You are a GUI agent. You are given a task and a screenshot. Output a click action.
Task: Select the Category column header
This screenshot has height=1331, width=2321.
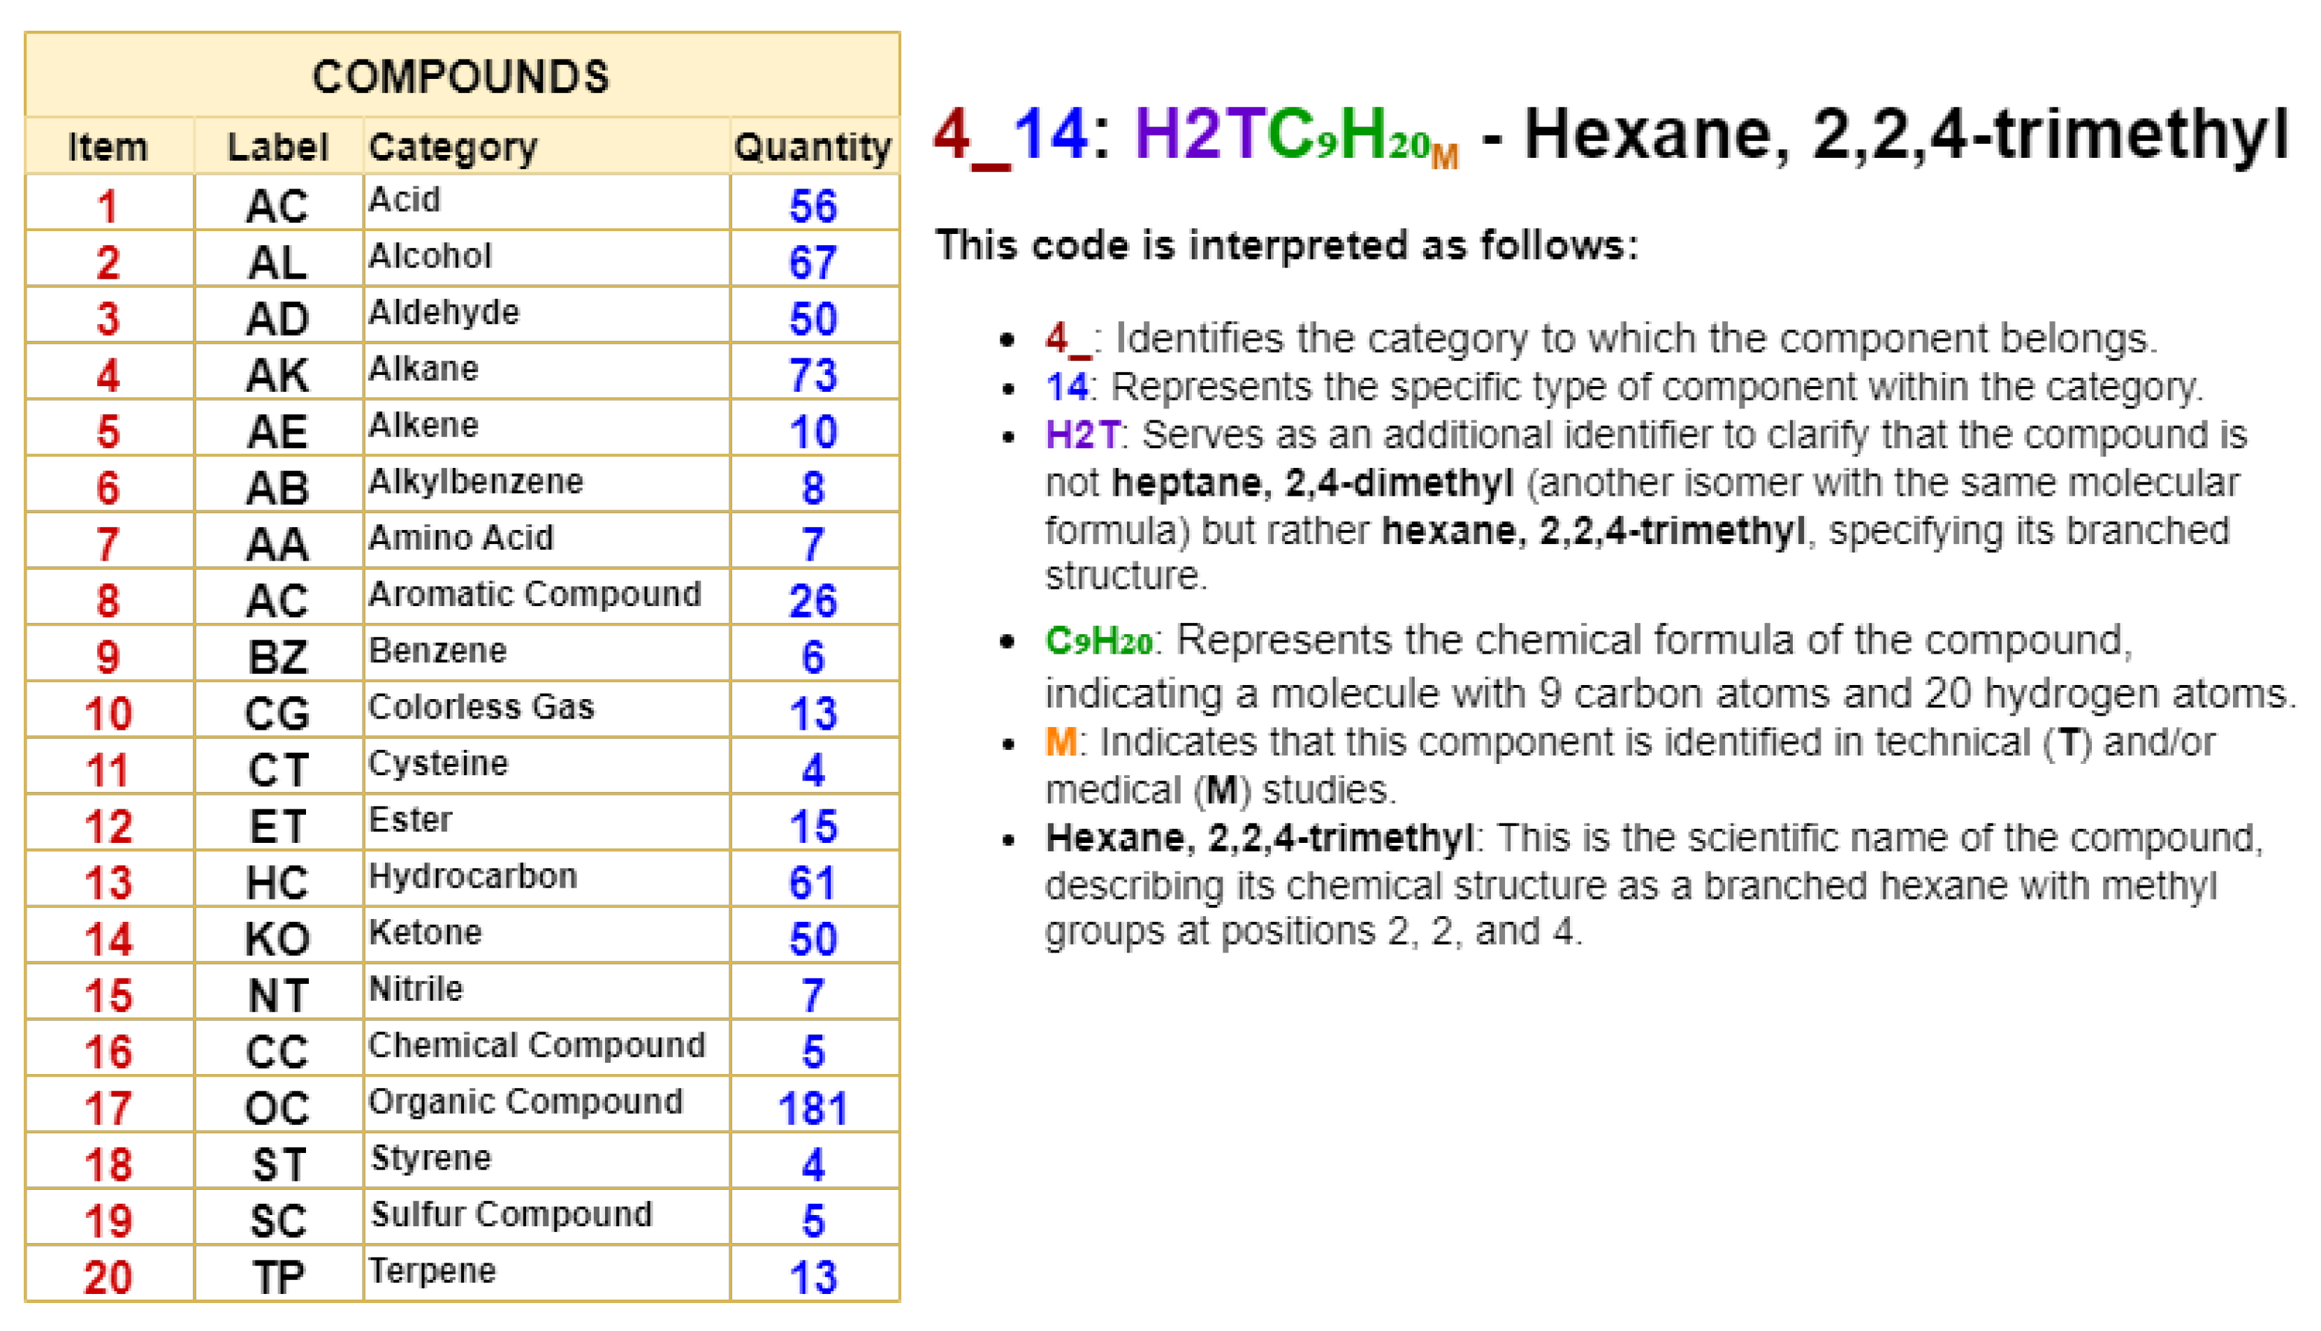point(453,147)
